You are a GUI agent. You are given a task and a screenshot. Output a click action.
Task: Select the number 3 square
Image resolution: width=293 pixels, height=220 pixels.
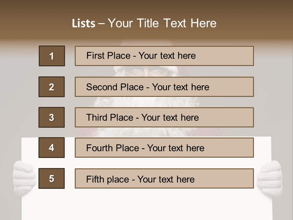coord(52,117)
